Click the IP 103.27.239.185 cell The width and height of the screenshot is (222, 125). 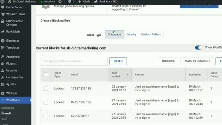pyautogui.click(x=81, y=89)
